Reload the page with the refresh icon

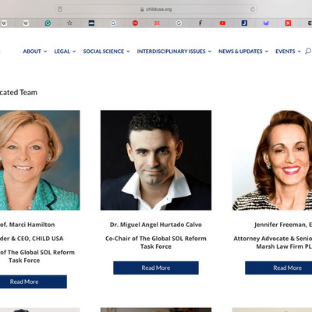(x=253, y=9)
